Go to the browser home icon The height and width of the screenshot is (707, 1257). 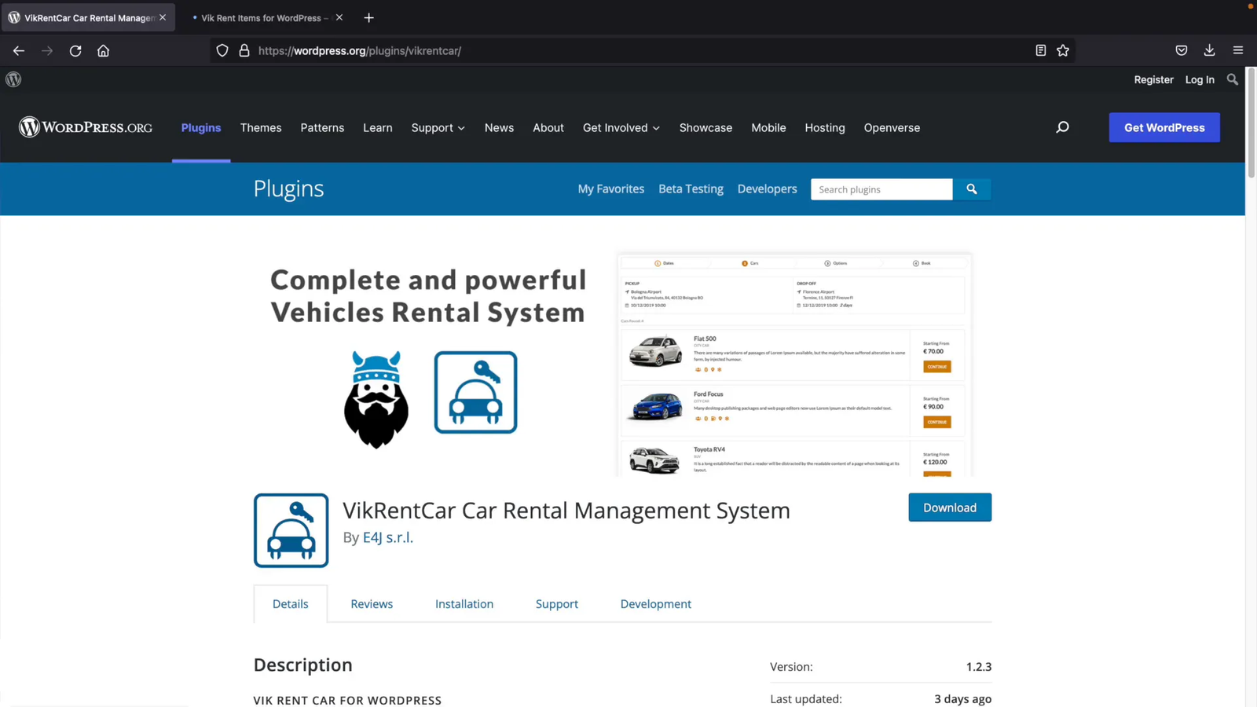[103, 50]
